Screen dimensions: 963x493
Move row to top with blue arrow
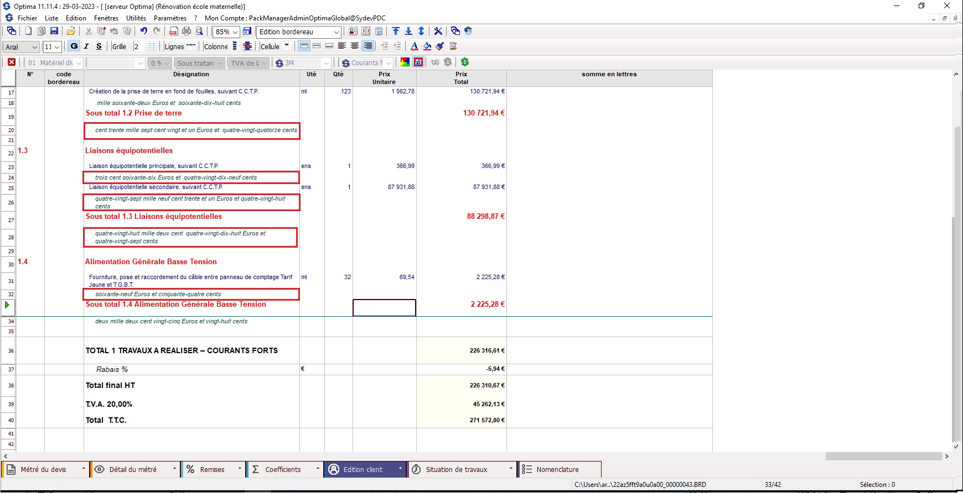396,31
